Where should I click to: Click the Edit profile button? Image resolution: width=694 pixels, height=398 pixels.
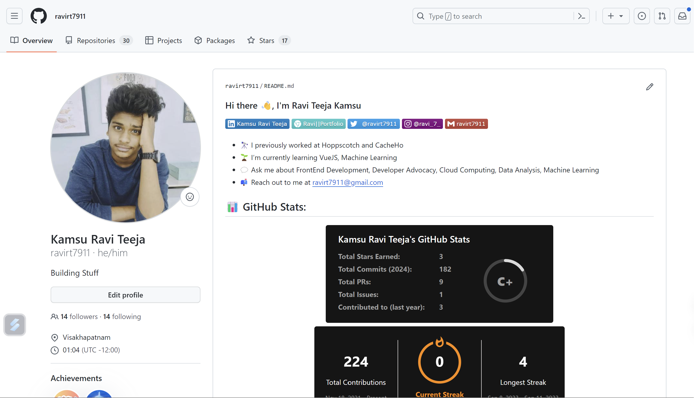click(126, 295)
